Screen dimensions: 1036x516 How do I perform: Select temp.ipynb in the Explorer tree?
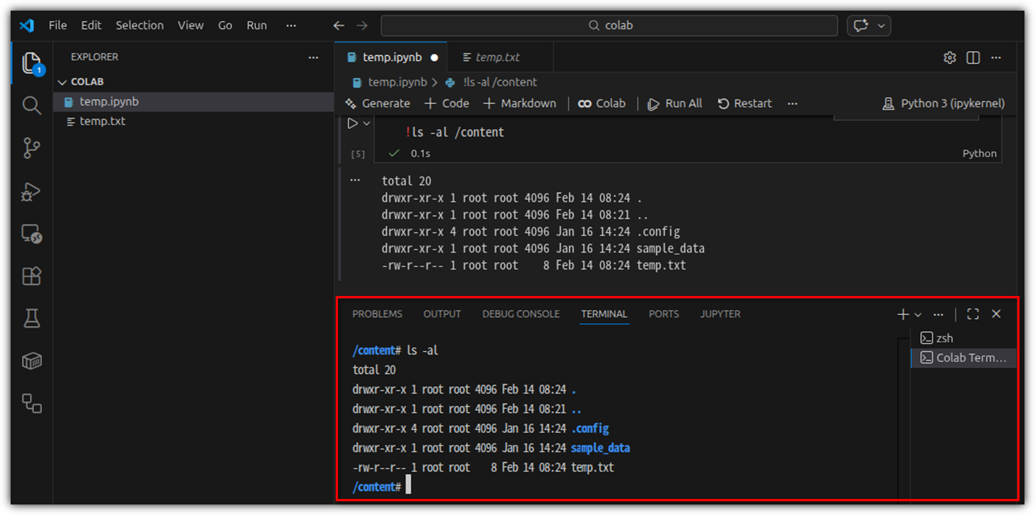pos(193,101)
